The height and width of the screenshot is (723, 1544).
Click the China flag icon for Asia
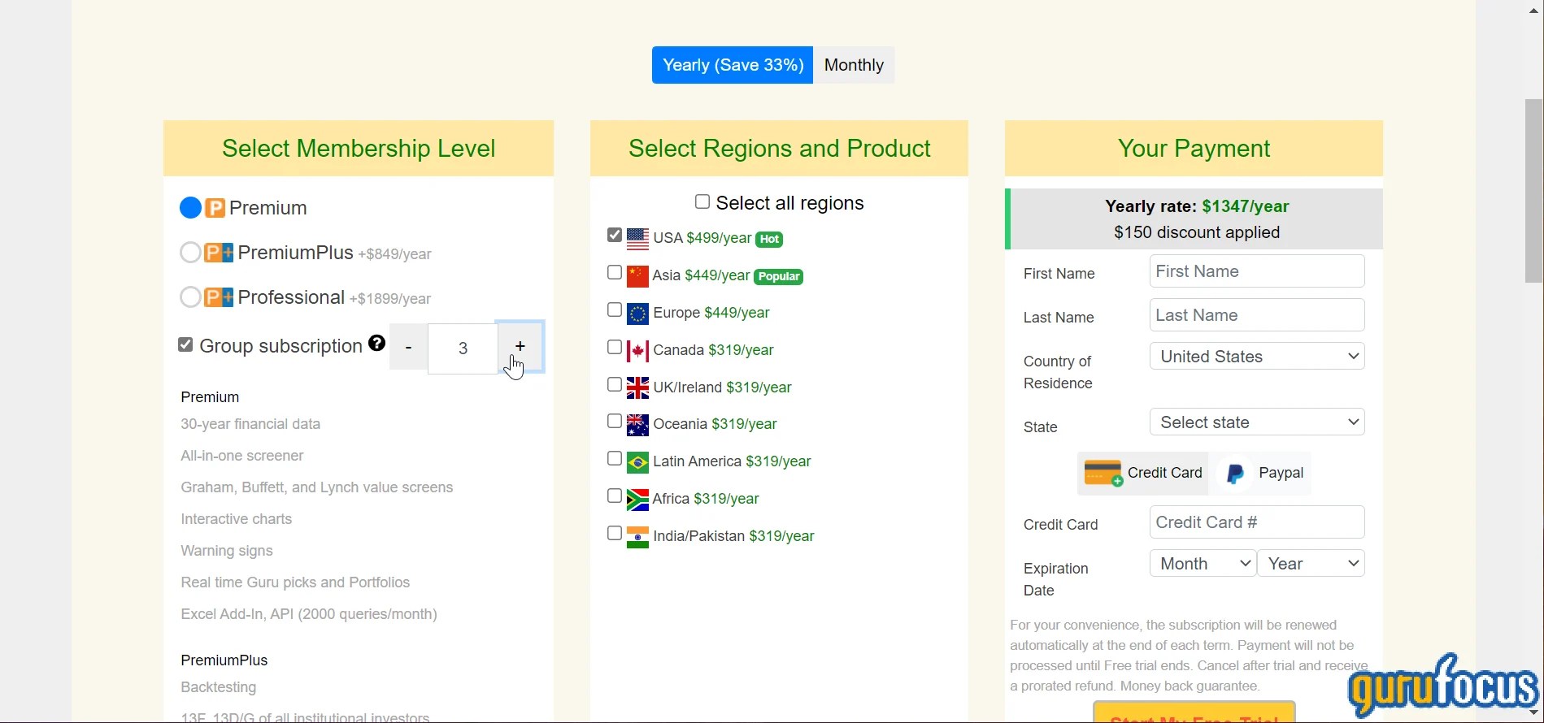tap(637, 276)
